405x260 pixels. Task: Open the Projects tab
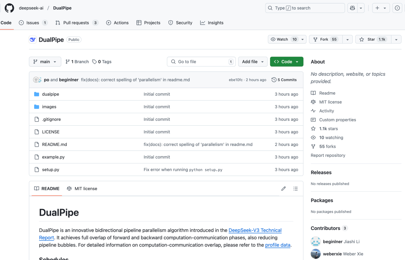point(148,23)
